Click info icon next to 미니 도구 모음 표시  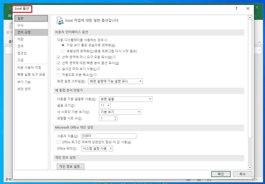coord(114,57)
